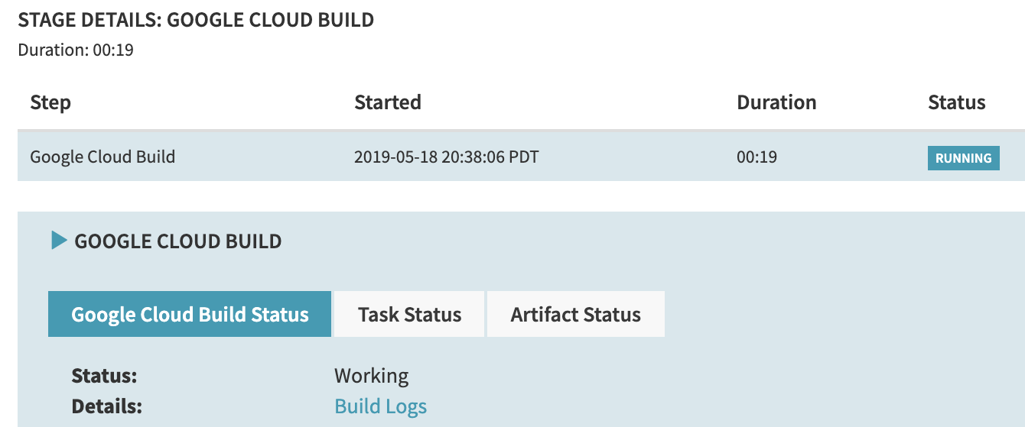The image size is (1025, 427).
Task: Click the Duration column header
Action: tap(776, 102)
